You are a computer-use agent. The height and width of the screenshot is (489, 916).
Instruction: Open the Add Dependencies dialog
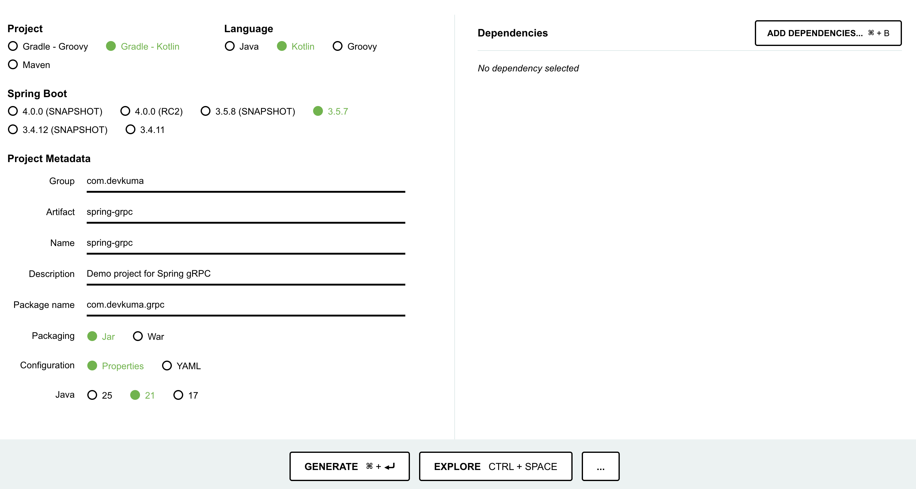pos(828,33)
